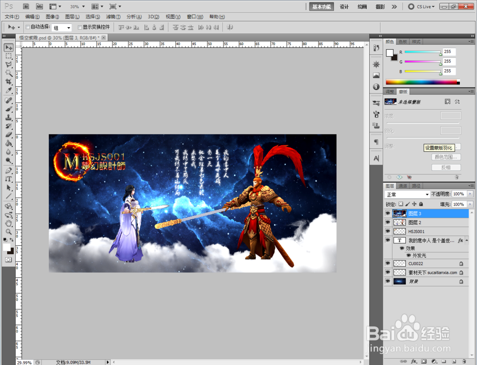
Task: Switch to the 通道 tab
Action: coord(403,186)
